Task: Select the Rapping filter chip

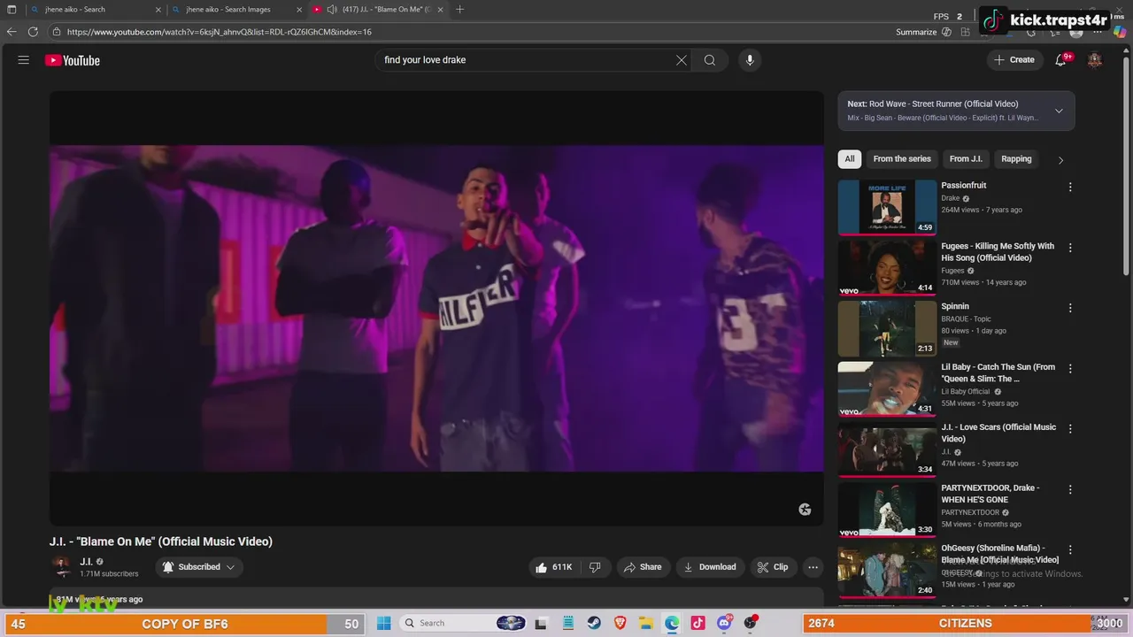Action: (x=1016, y=159)
